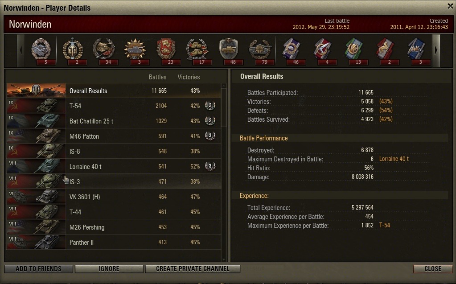The width and height of the screenshot is (456, 284).
Task: Click the mastery badge on the T-54 row
Action: pyautogui.click(x=210, y=106)
